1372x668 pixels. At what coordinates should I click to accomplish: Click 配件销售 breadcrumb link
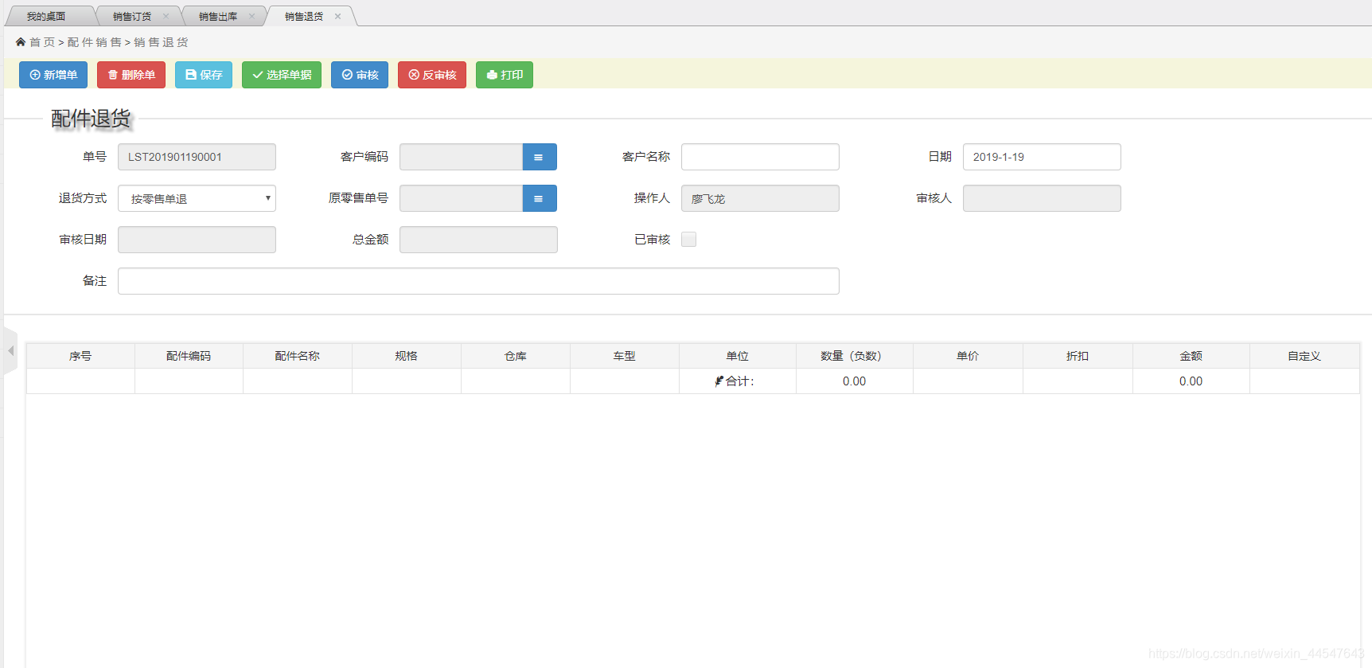(x=95, y=42)
